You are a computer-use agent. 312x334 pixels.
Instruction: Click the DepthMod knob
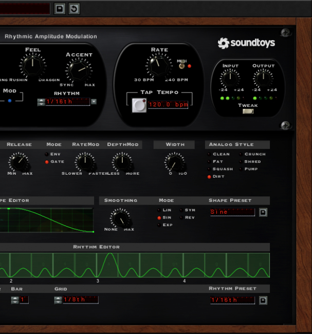coord(122,162)
